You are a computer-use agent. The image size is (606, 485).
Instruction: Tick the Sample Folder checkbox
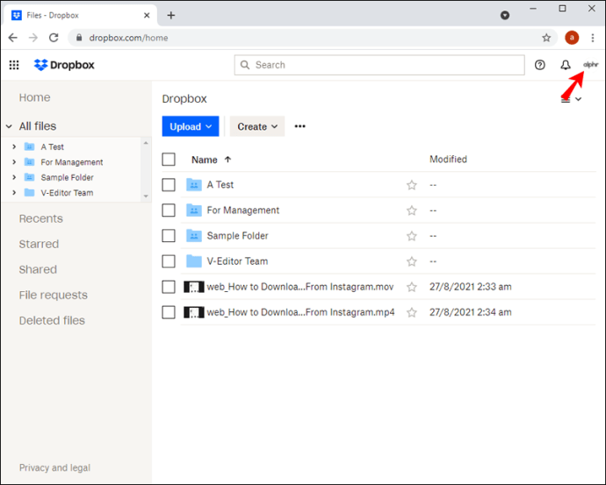pyautogui.click(x=169, y=236)
